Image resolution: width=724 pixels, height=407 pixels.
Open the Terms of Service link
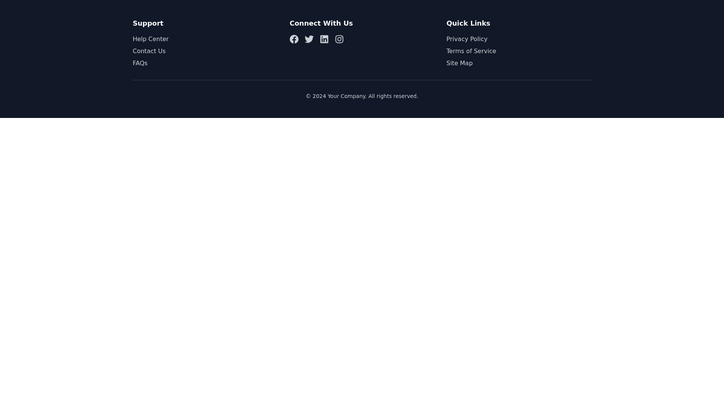pos(471,51)
